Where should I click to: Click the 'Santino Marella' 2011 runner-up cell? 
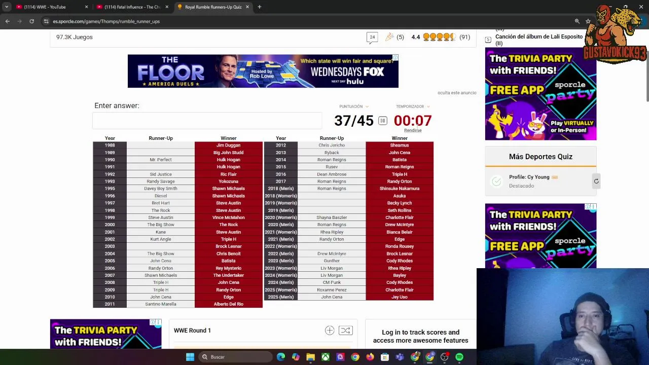161,304
